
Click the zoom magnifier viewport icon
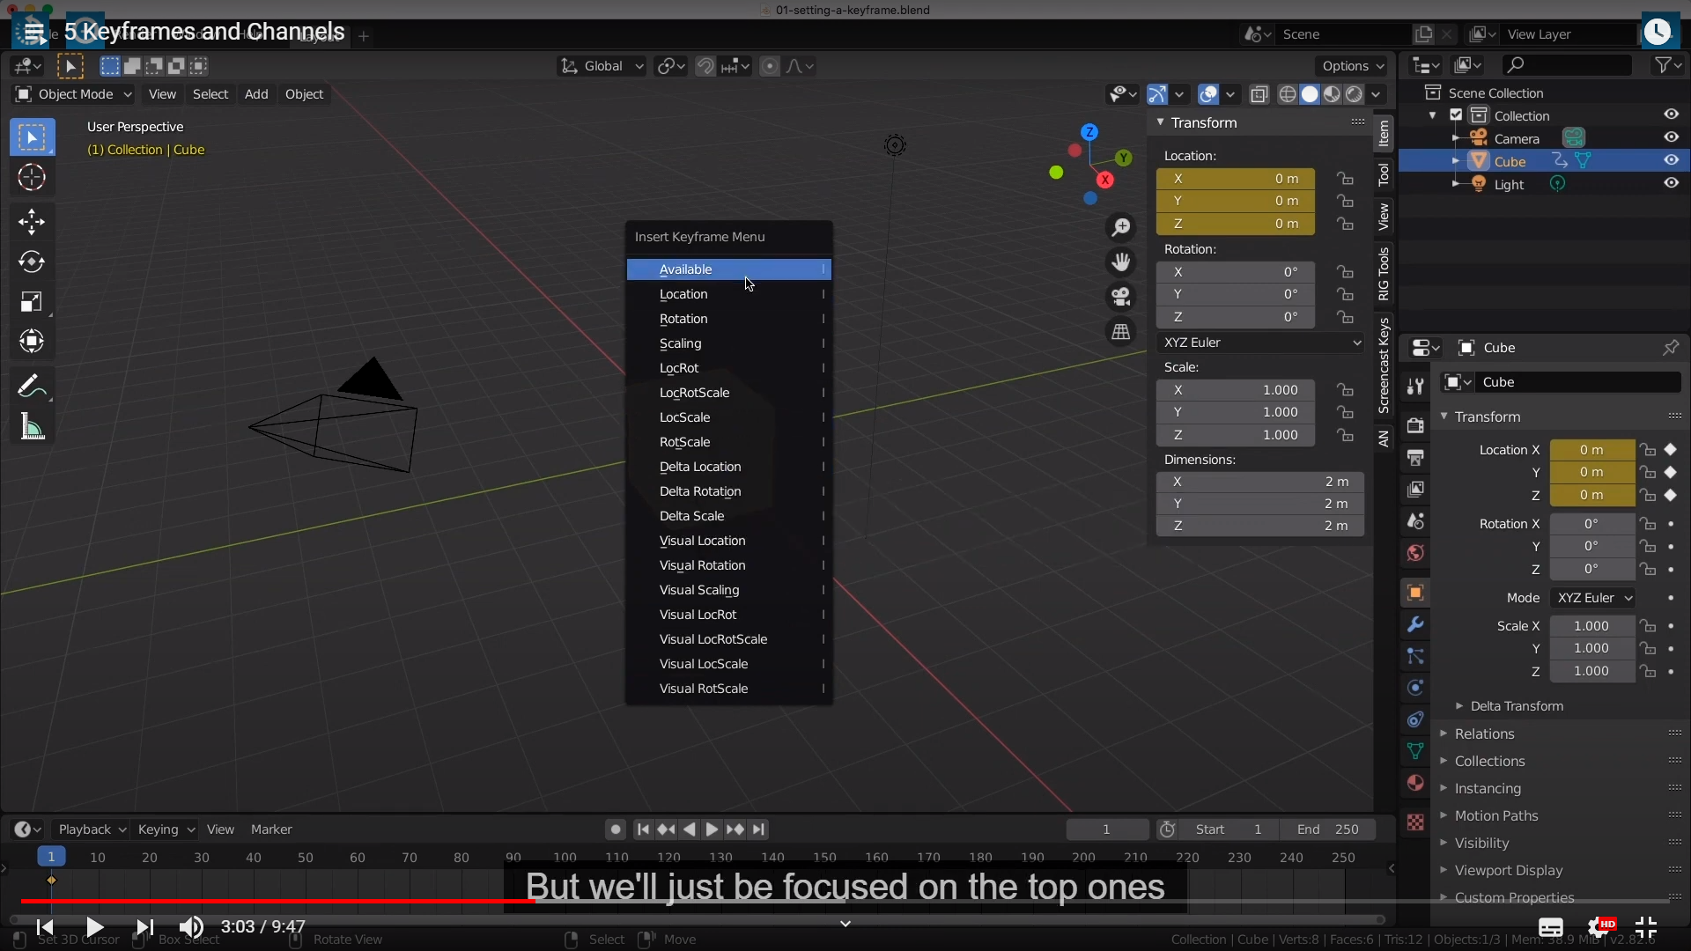[1120, 228]
